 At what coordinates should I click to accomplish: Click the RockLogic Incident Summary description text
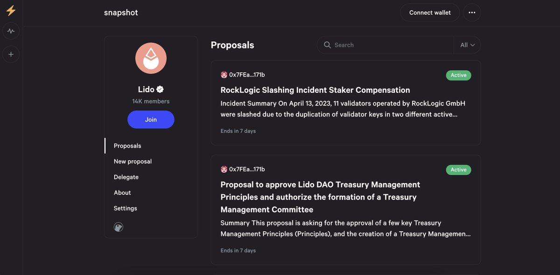[343, 109]
